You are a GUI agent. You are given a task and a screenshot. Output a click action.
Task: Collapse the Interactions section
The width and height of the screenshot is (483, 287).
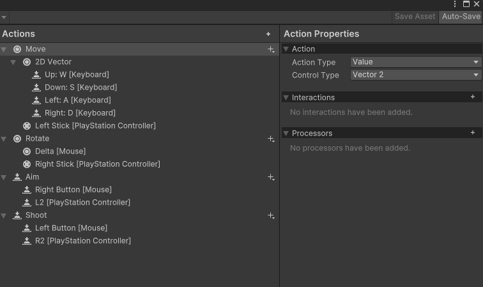click(286, 98)
